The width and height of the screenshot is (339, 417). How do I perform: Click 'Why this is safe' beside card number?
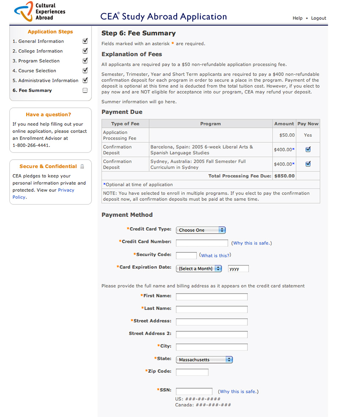click(x=251, y=243)
